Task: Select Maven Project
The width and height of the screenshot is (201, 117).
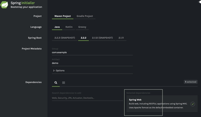Action: (63, 16)
